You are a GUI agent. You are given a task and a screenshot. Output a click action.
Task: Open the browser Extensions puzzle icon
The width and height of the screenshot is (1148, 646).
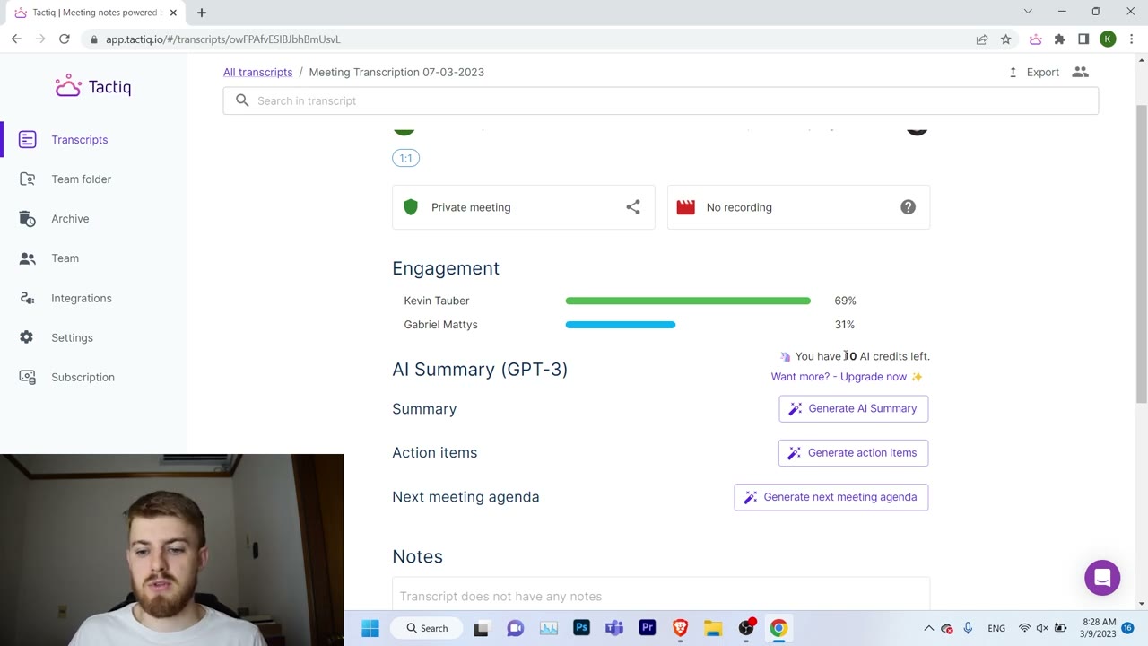pyautogui.click(x=1059, y=39)
